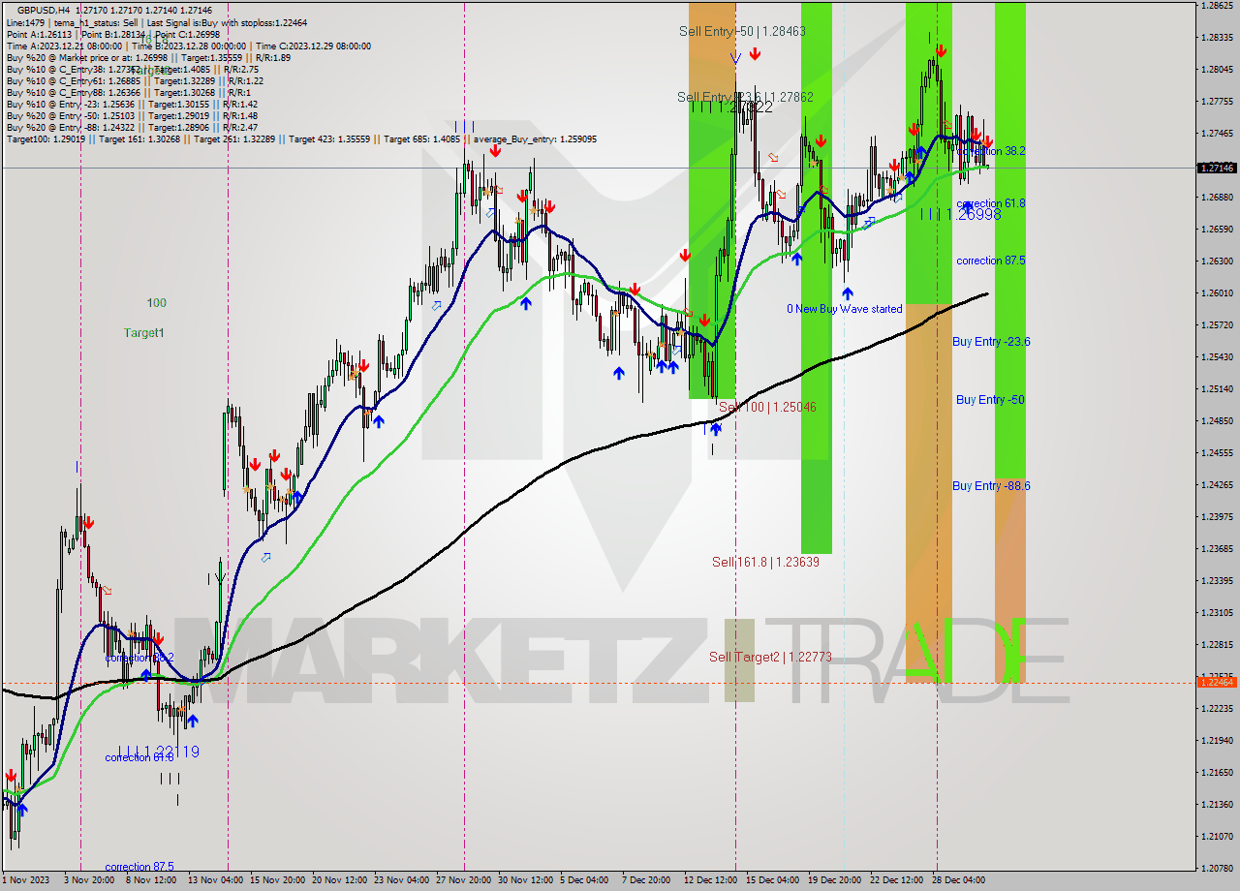Select the 'Buy %20 @ Entry -50' line
This screenshot has height=891, width=1240.
pyautogui.click(x=132, y=115)
